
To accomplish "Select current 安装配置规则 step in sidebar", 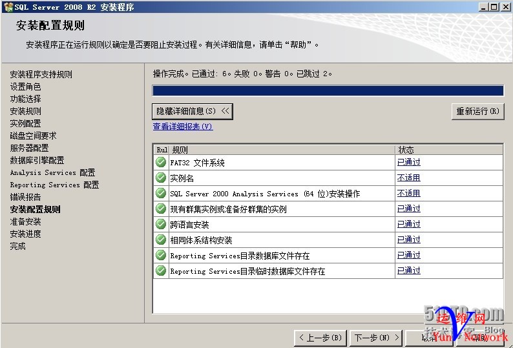I will click(35, 209).
